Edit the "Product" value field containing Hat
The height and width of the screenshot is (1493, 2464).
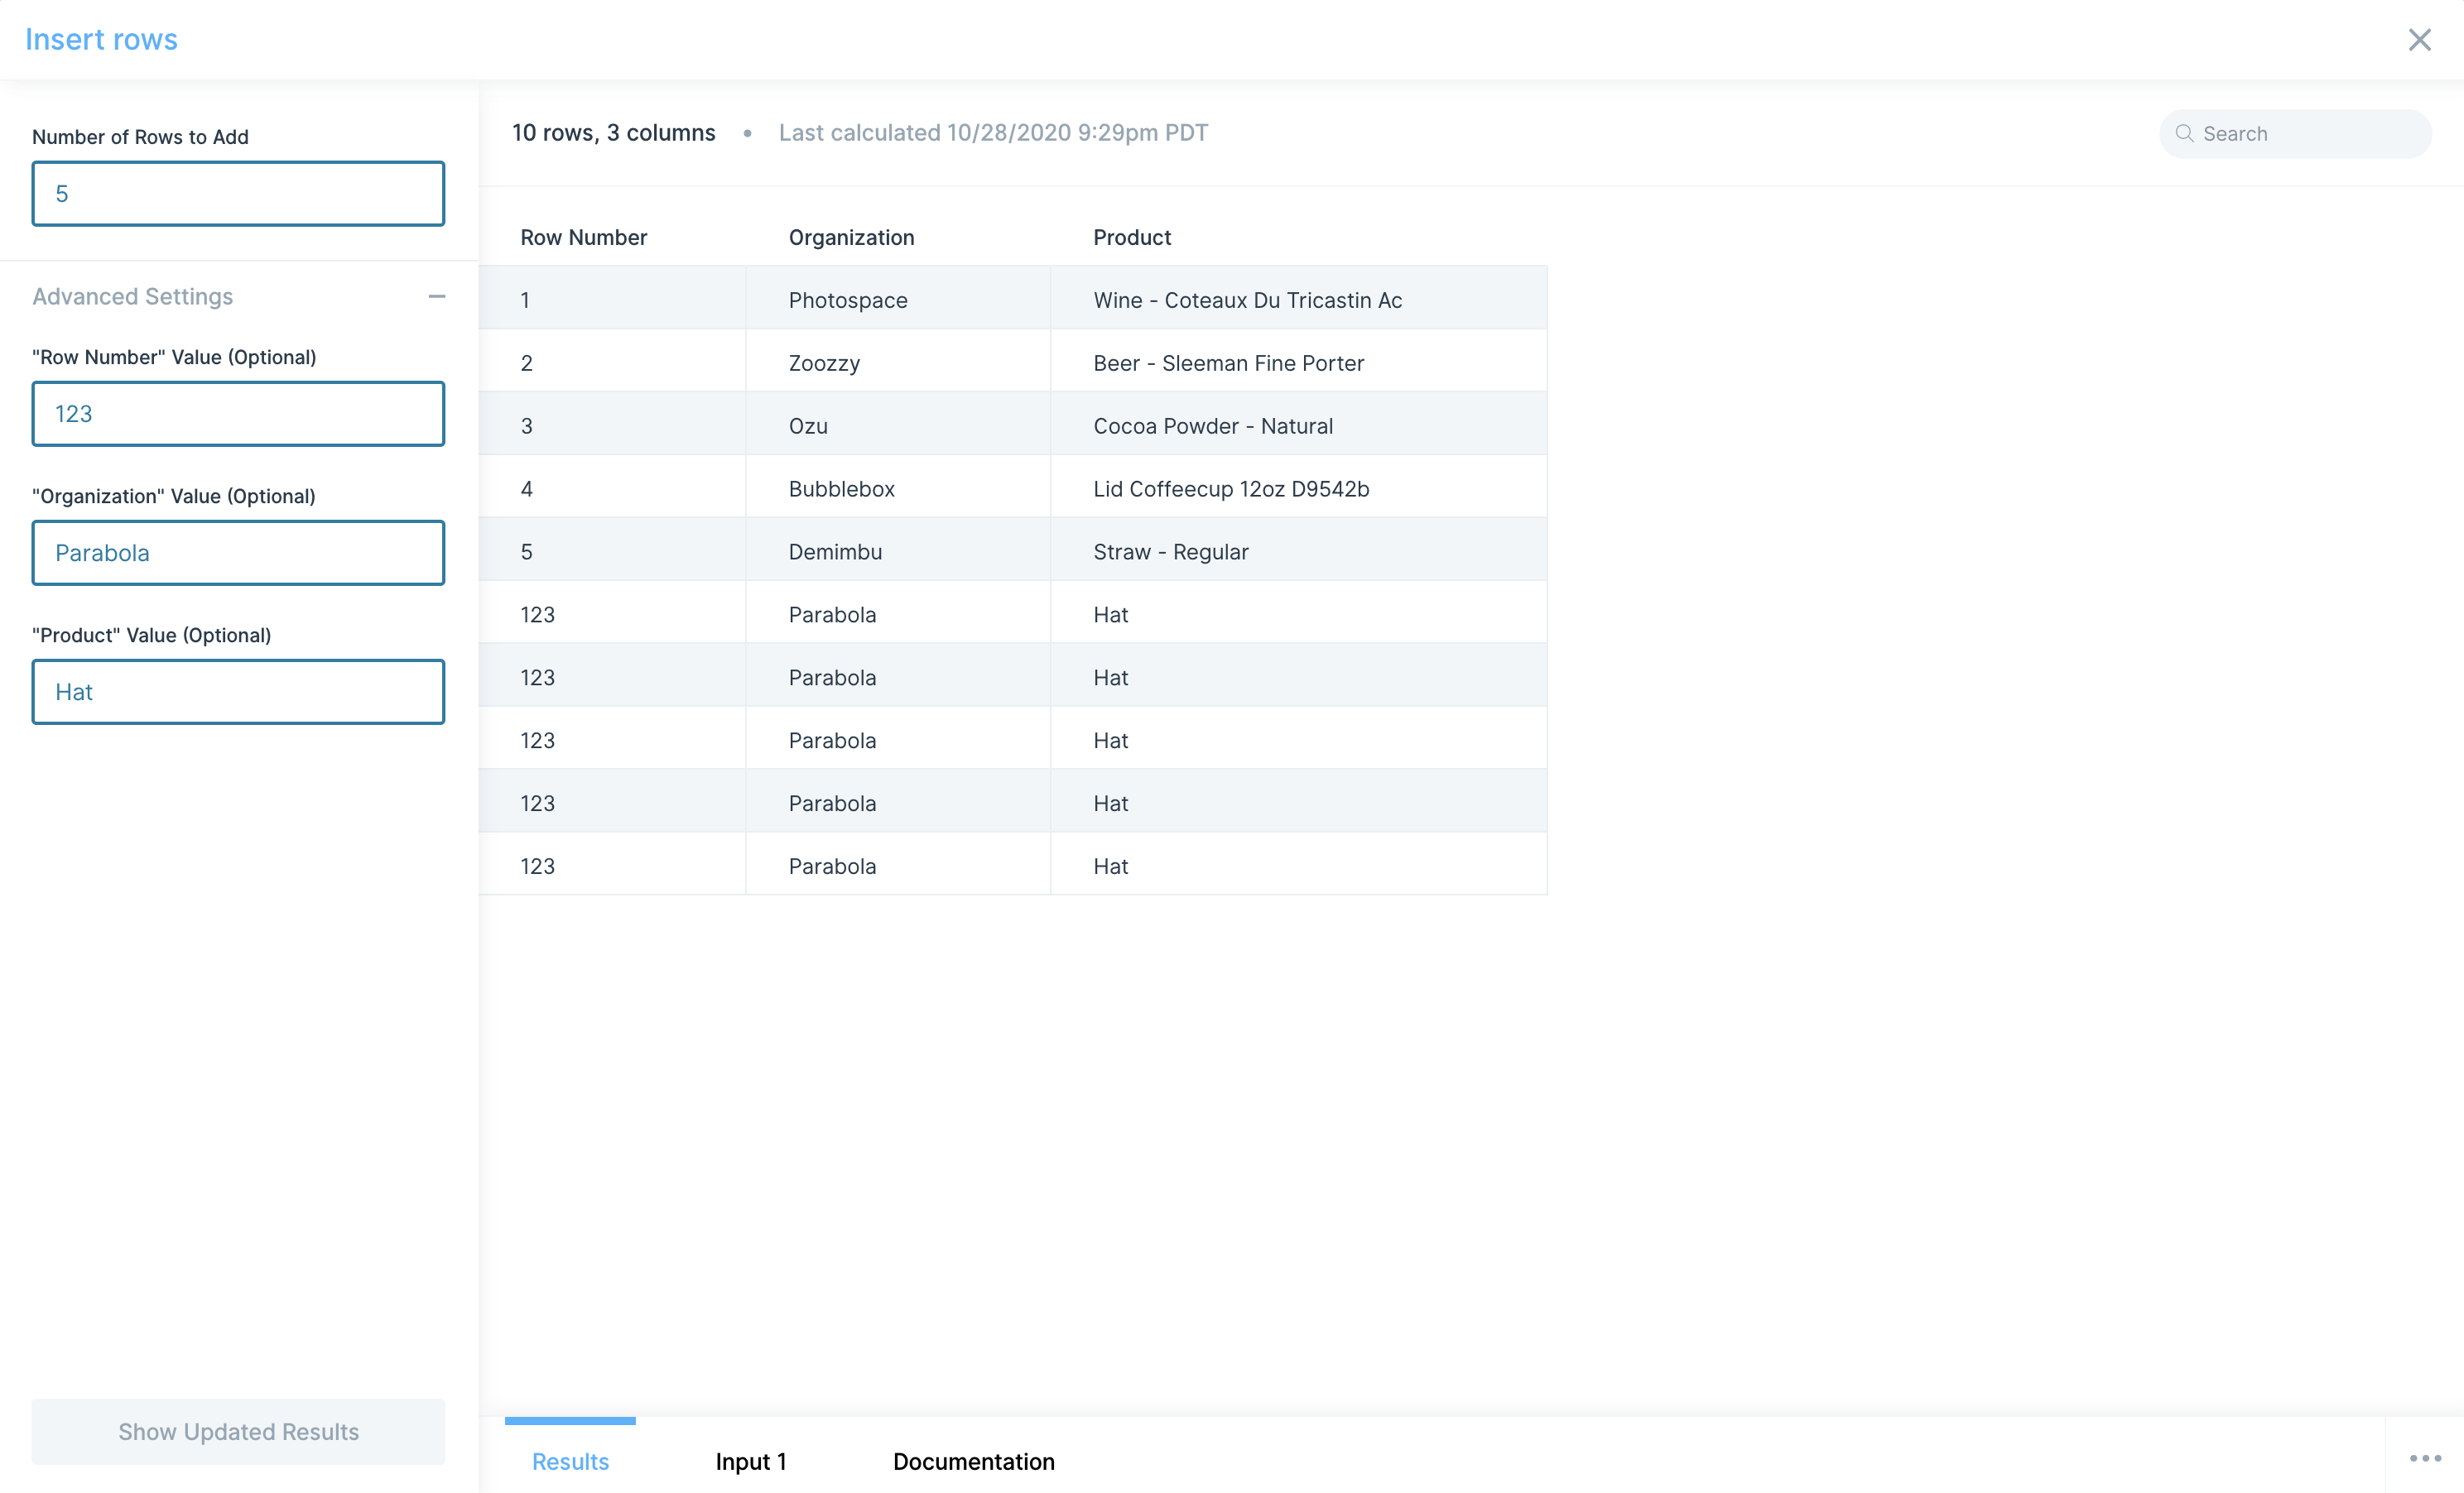238,692
